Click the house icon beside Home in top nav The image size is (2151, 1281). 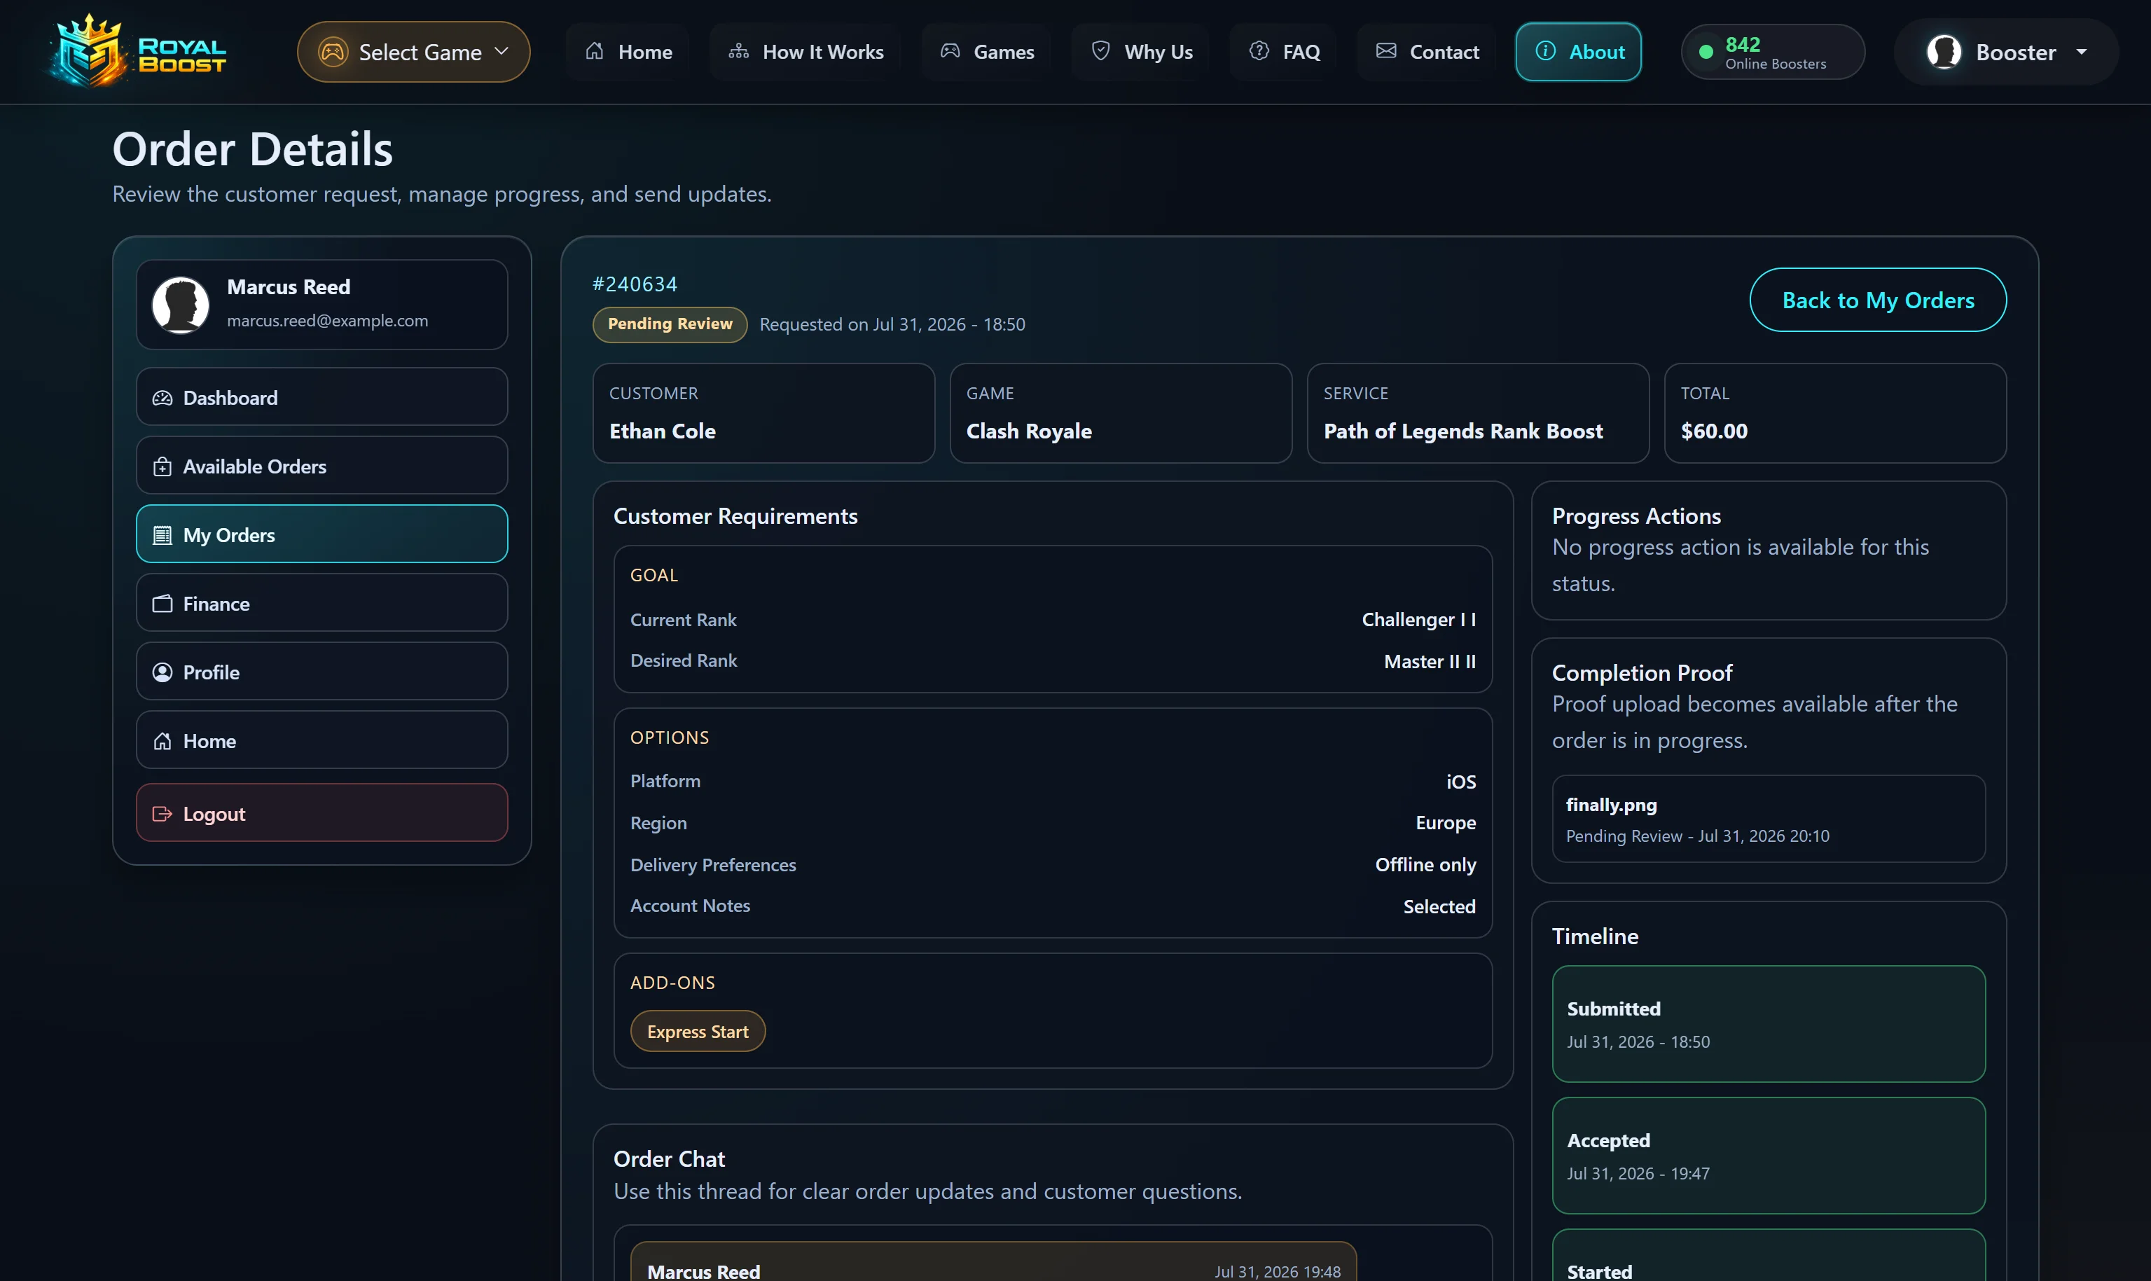coord(595,52)
